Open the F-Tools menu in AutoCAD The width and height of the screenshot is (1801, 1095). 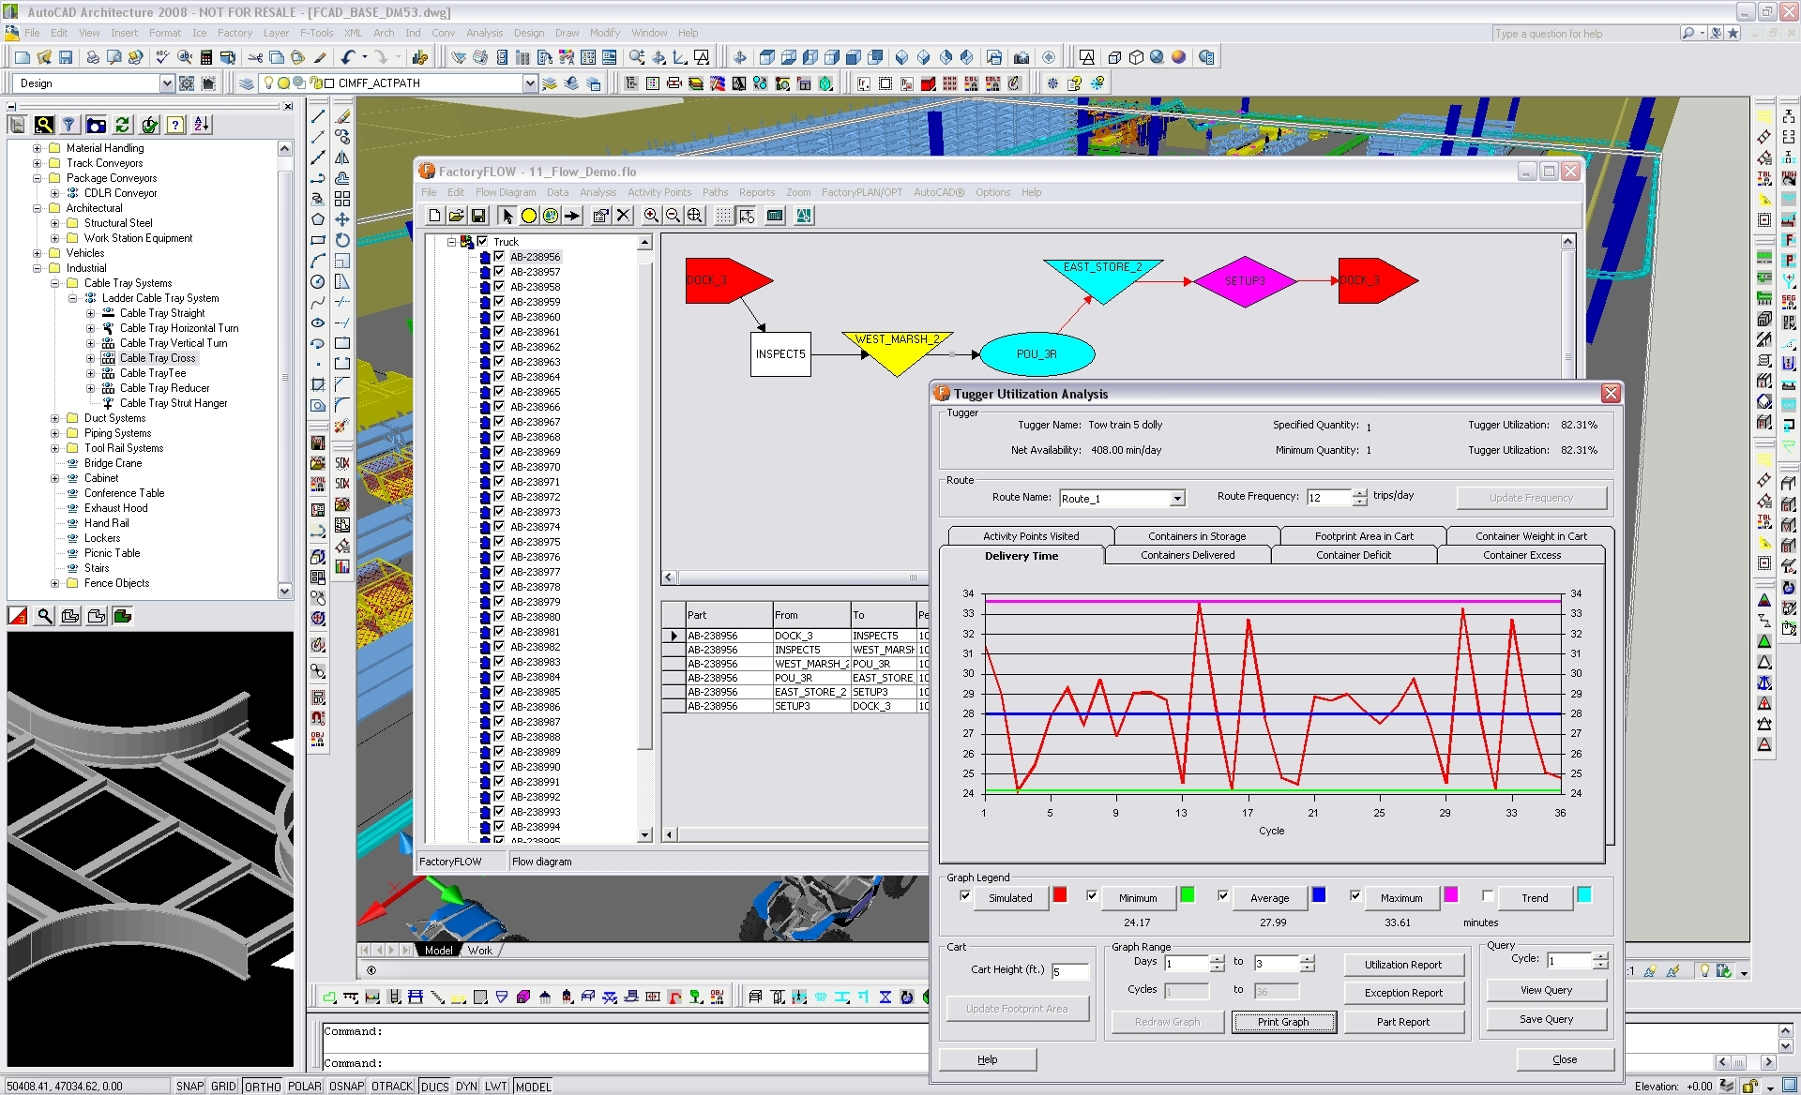point(316,33)
